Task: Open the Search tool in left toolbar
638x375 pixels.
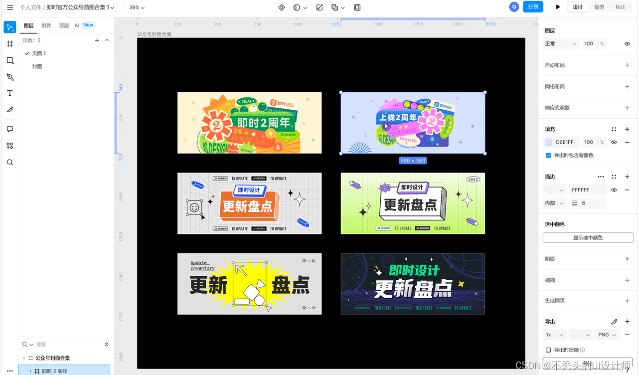Action: point(10,162)
